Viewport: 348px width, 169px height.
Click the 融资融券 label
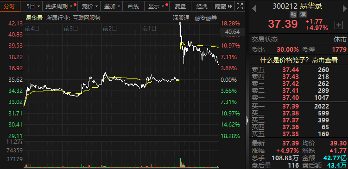[x=206, y=18]
